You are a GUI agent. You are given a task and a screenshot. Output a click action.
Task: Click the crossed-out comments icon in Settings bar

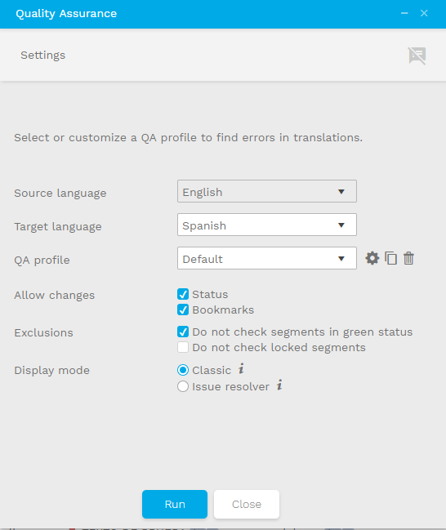click(x=417, y=56)
